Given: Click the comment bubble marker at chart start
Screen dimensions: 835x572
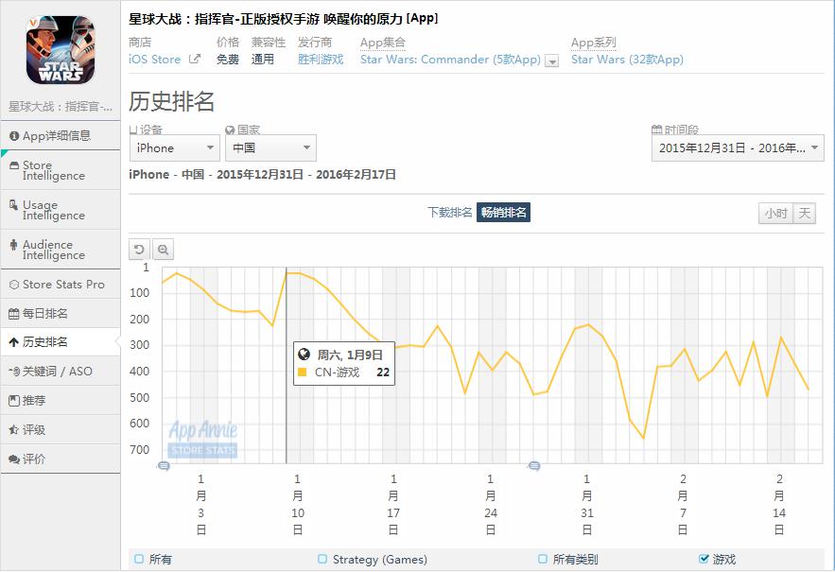Looking at the screenshot, I should [164, 466].
